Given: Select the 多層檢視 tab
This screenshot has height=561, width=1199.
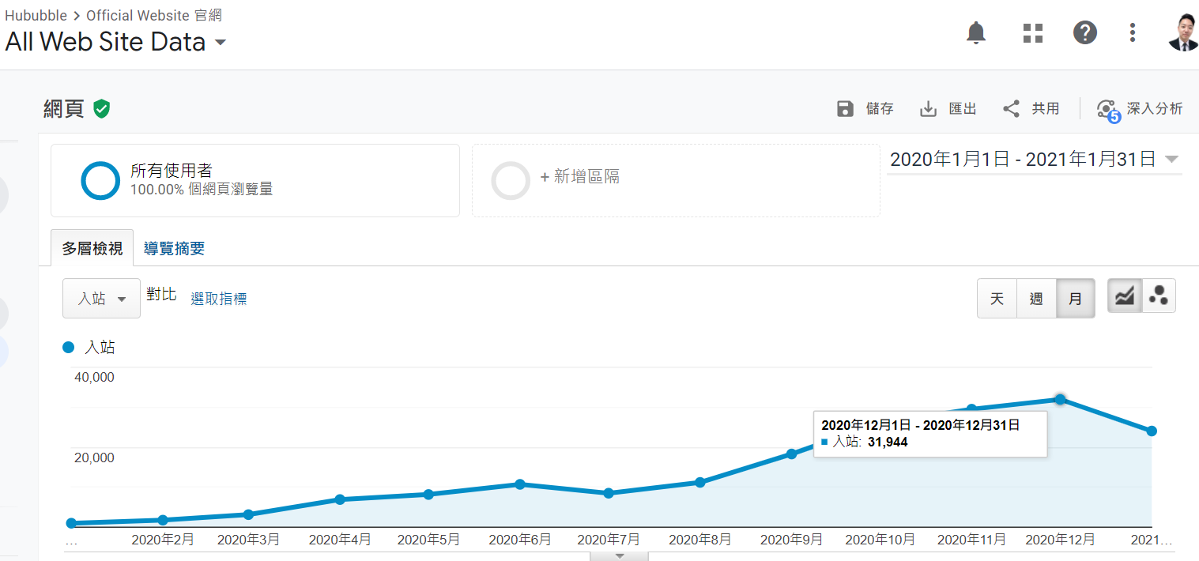Looking at the screenshot, I should click(x=92, y=247).
